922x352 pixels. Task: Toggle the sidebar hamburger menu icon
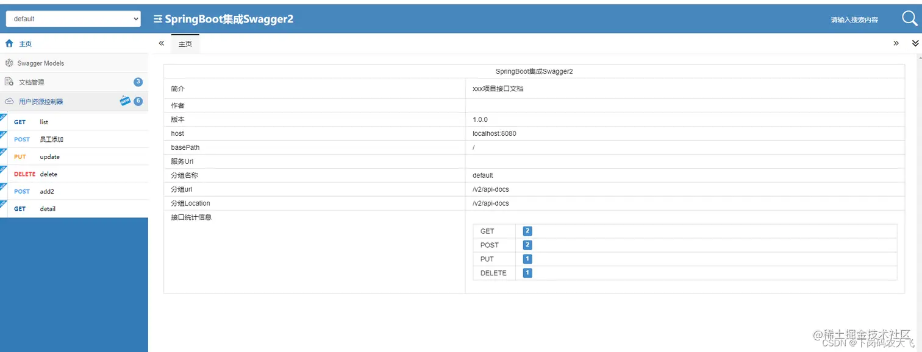pyautogui.click(x=158, y=19)
